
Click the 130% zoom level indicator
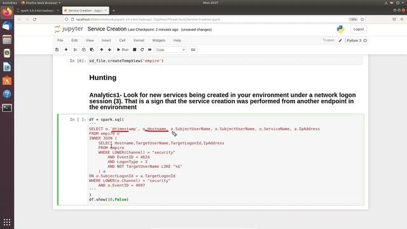point(353,20)
